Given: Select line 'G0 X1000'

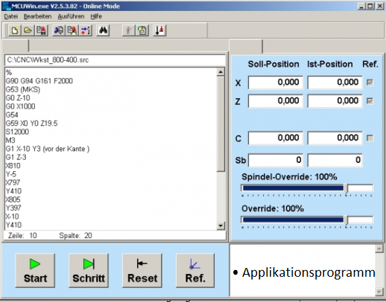Looking at the screenshot, I should [x=20, y=106].
